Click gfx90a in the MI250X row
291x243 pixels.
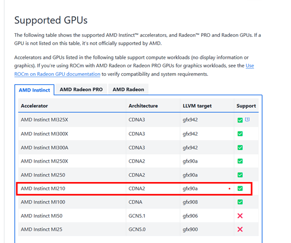pos(190,161)
